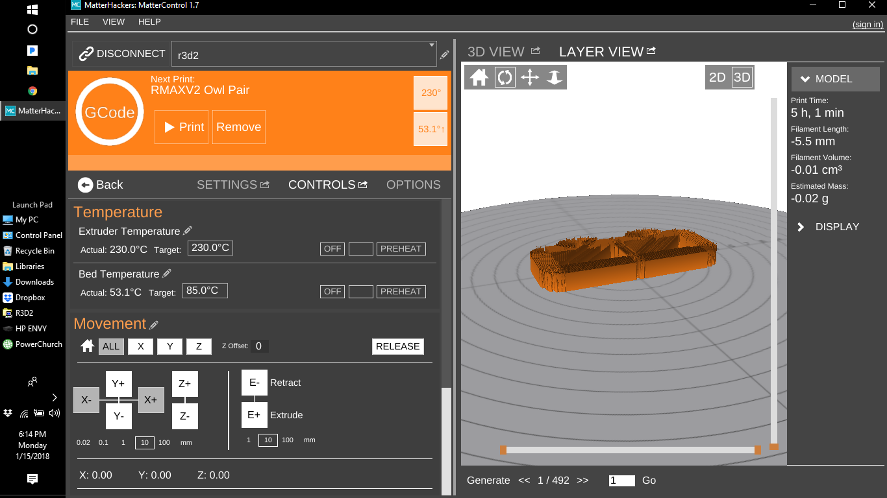Select the pan/translate view tool
Viewport: 887px width, 498px height.
click(x=530, y=78)
